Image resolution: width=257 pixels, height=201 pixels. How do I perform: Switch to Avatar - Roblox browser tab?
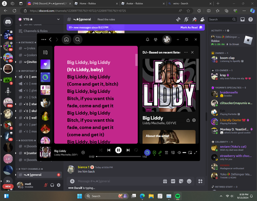(x=143, y=4)
